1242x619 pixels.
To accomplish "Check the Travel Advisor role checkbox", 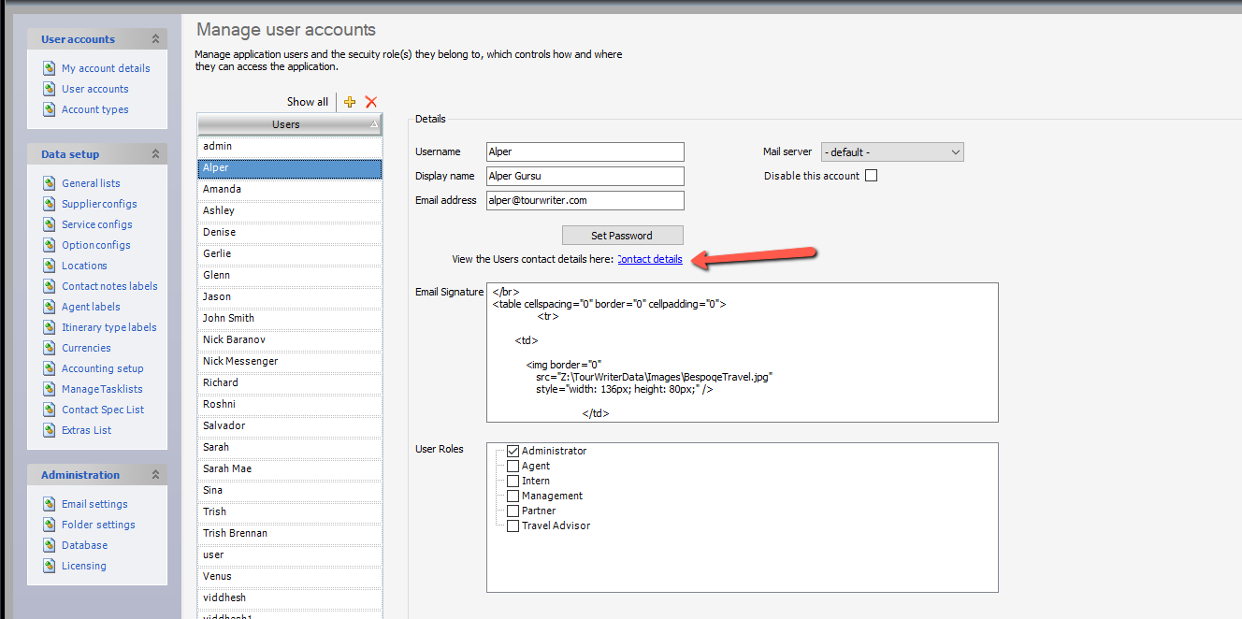I will [x=513, y=525].
